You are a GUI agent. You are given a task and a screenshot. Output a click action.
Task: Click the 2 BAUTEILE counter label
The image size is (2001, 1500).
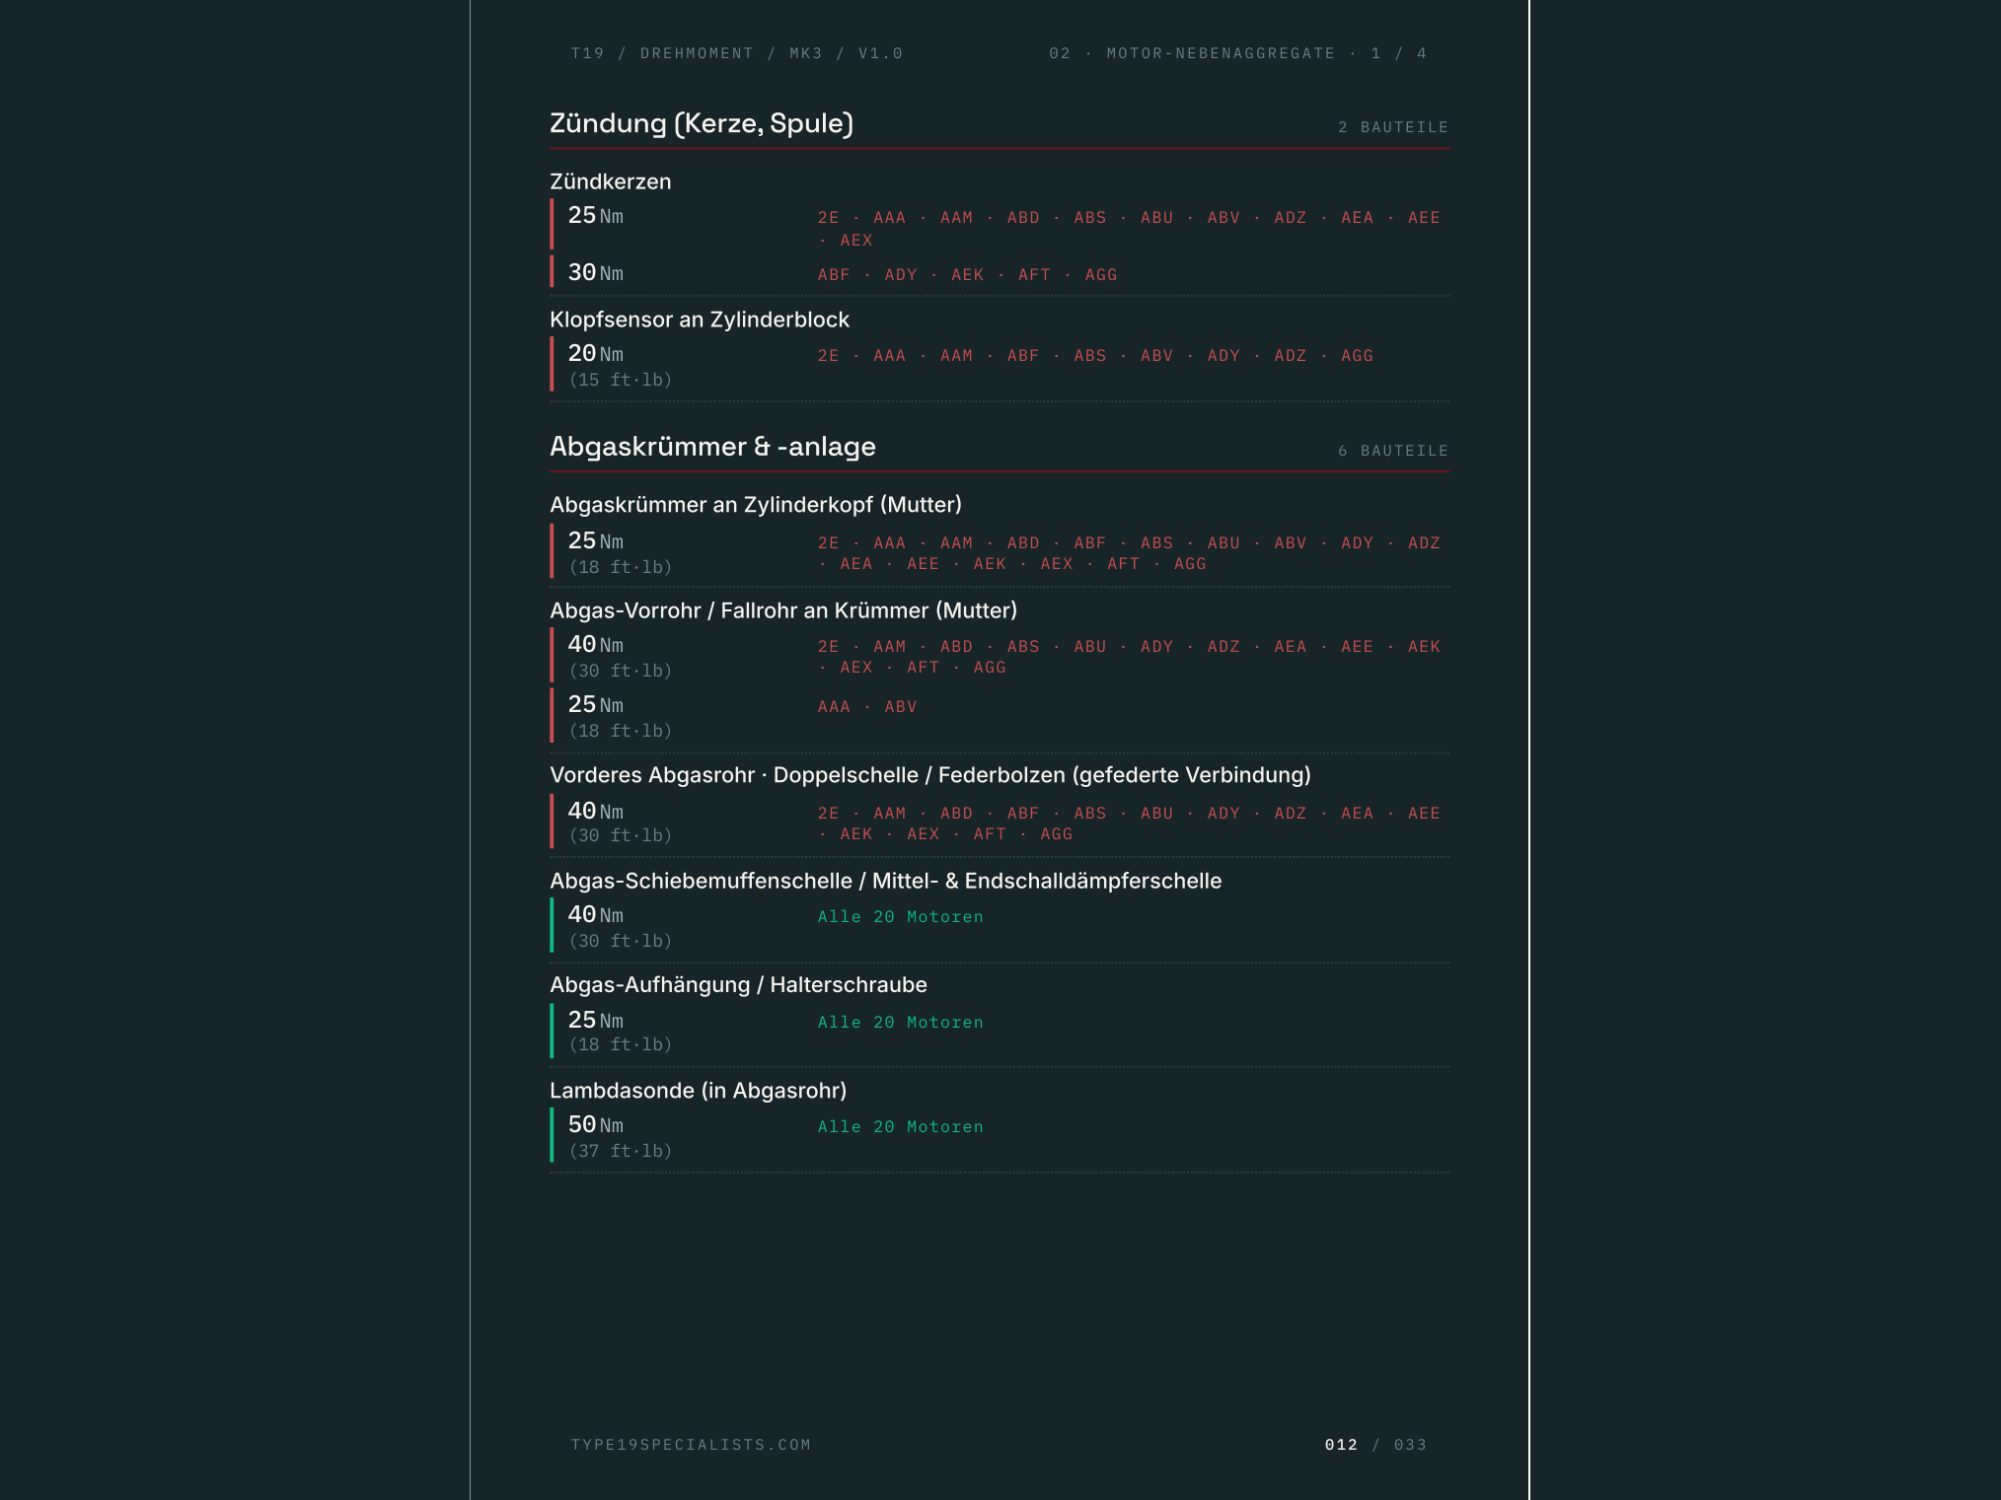coord(1392,127)
